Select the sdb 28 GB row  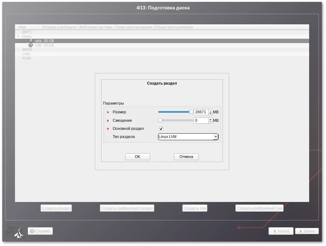[x=162, y=45]
